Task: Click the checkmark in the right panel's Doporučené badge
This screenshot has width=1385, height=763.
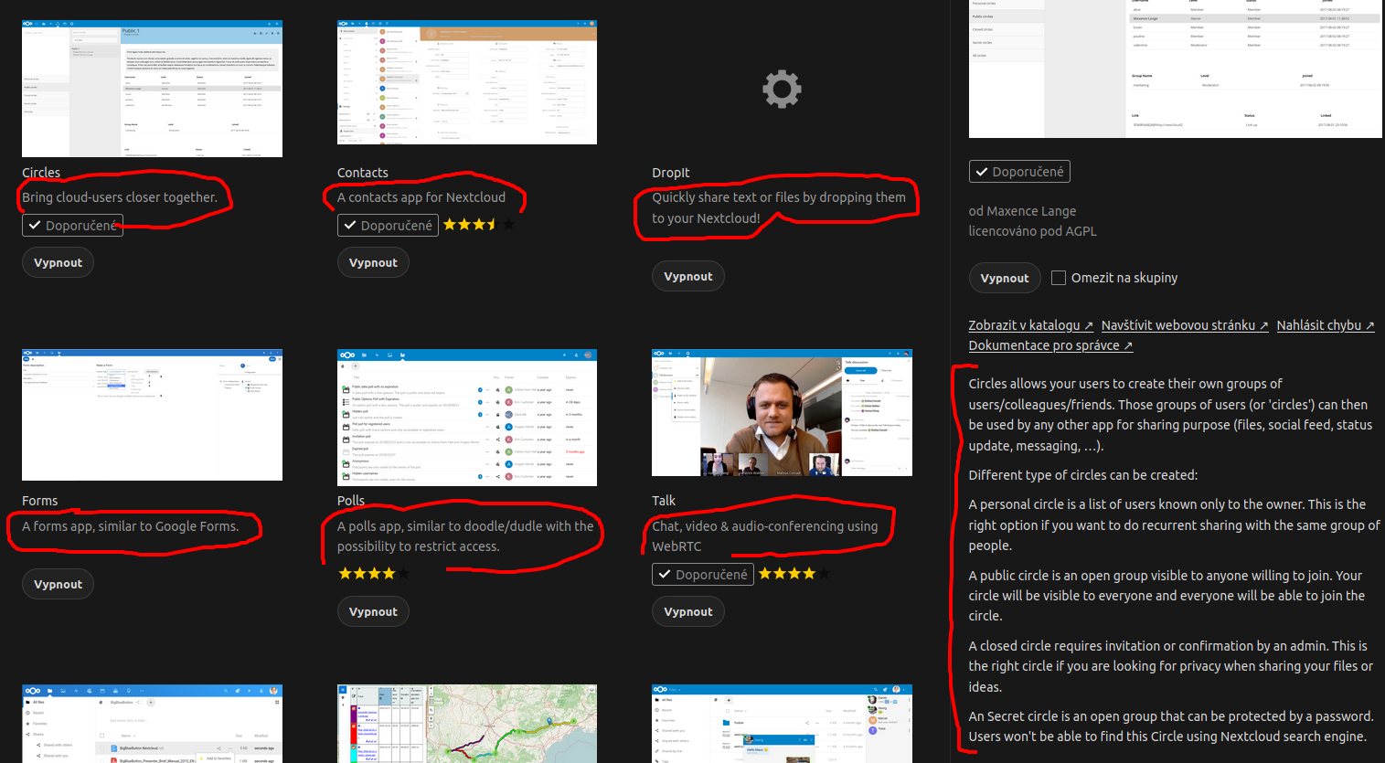Action: click(984, 171)
